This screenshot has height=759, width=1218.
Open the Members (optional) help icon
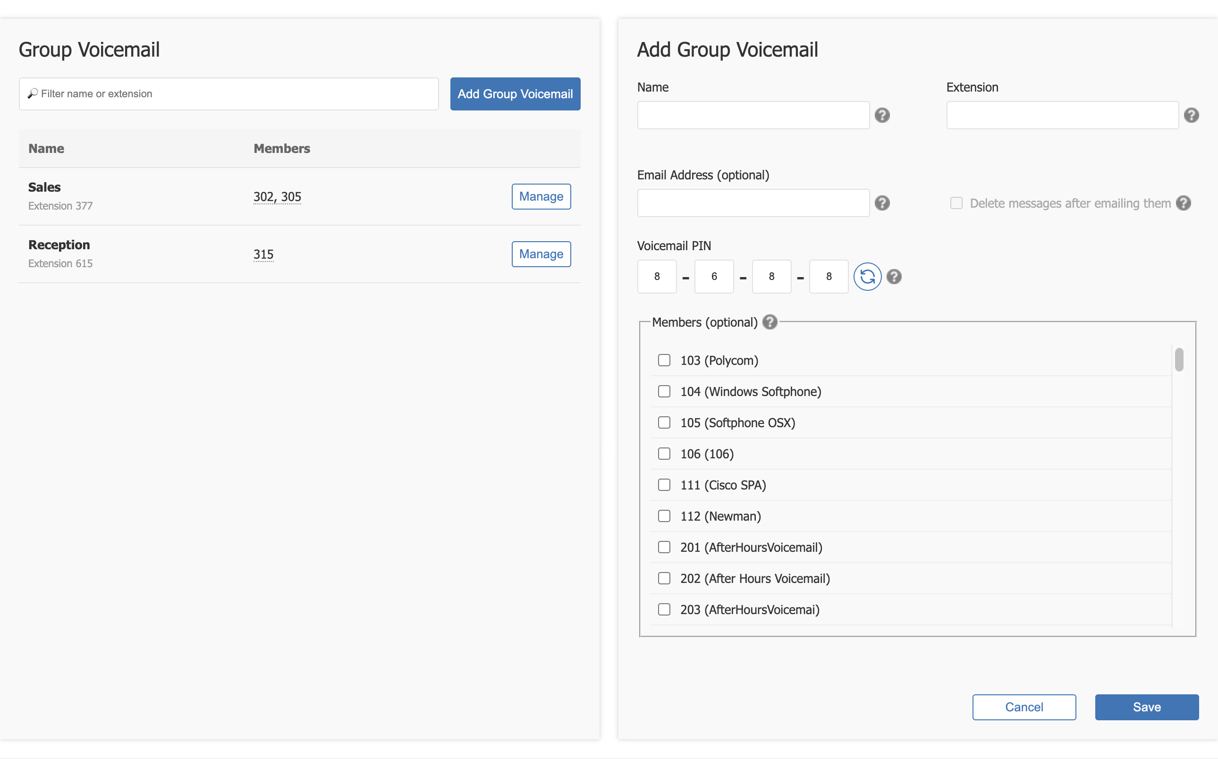pyautogui.click(x=770, y=322)
